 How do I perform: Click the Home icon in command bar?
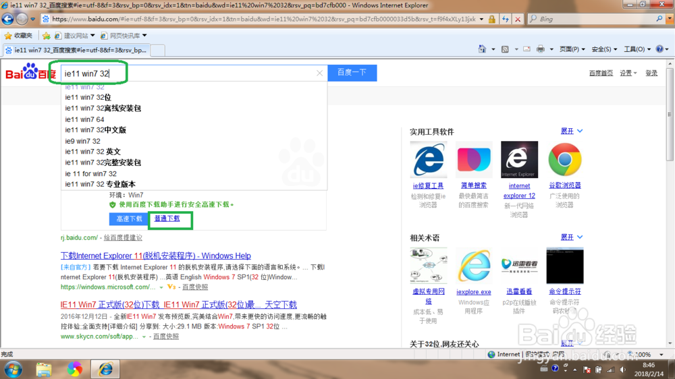click(482, 49)
